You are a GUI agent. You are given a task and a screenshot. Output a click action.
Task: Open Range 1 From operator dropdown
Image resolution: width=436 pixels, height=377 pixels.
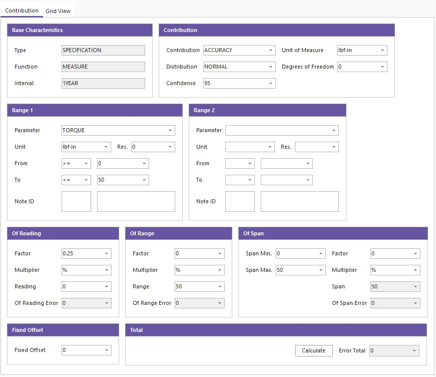click(86, 163)
